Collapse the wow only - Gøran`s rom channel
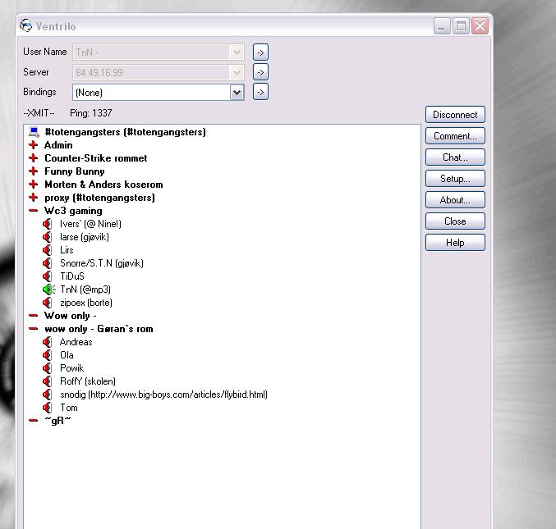 [x=34, y=329]
